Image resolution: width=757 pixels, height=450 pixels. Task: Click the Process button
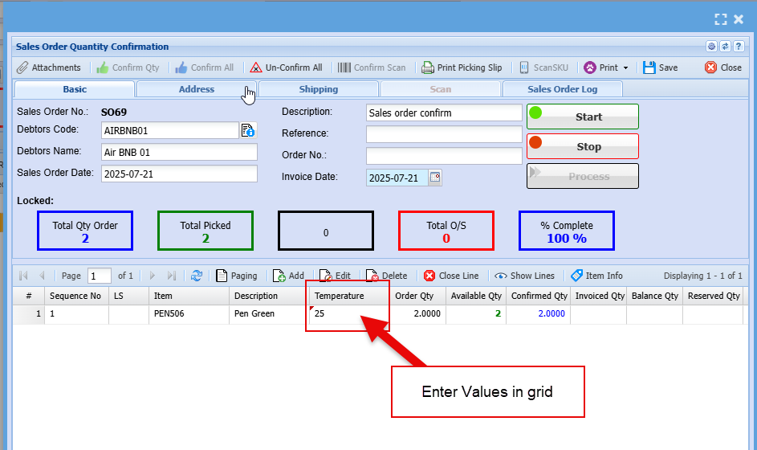coord(583,177)
